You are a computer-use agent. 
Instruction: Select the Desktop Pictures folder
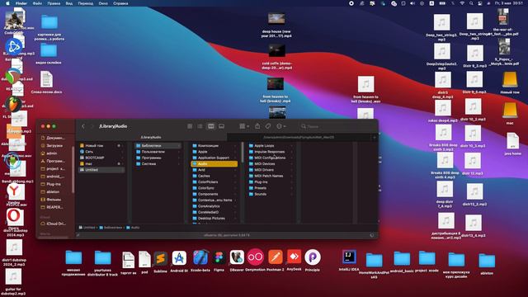(214, 218)
